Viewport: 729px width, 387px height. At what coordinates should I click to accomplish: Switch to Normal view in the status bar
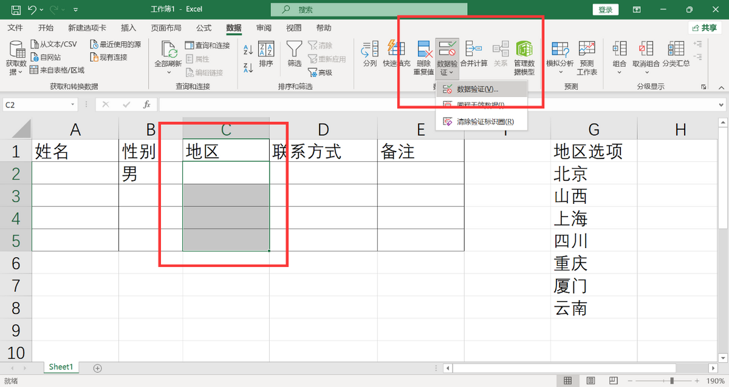tap(567, 381)
